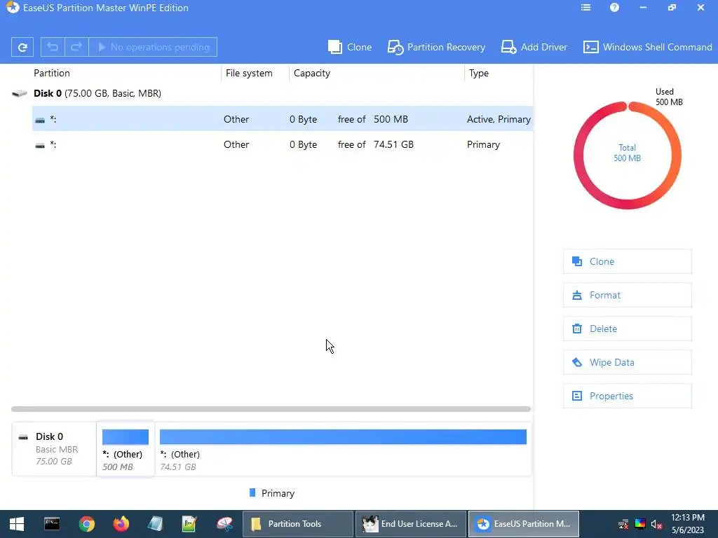Select Disk 0 Basic MBR in disk map
This screenshot has width=718, height=538.
[x=54, y=449]
